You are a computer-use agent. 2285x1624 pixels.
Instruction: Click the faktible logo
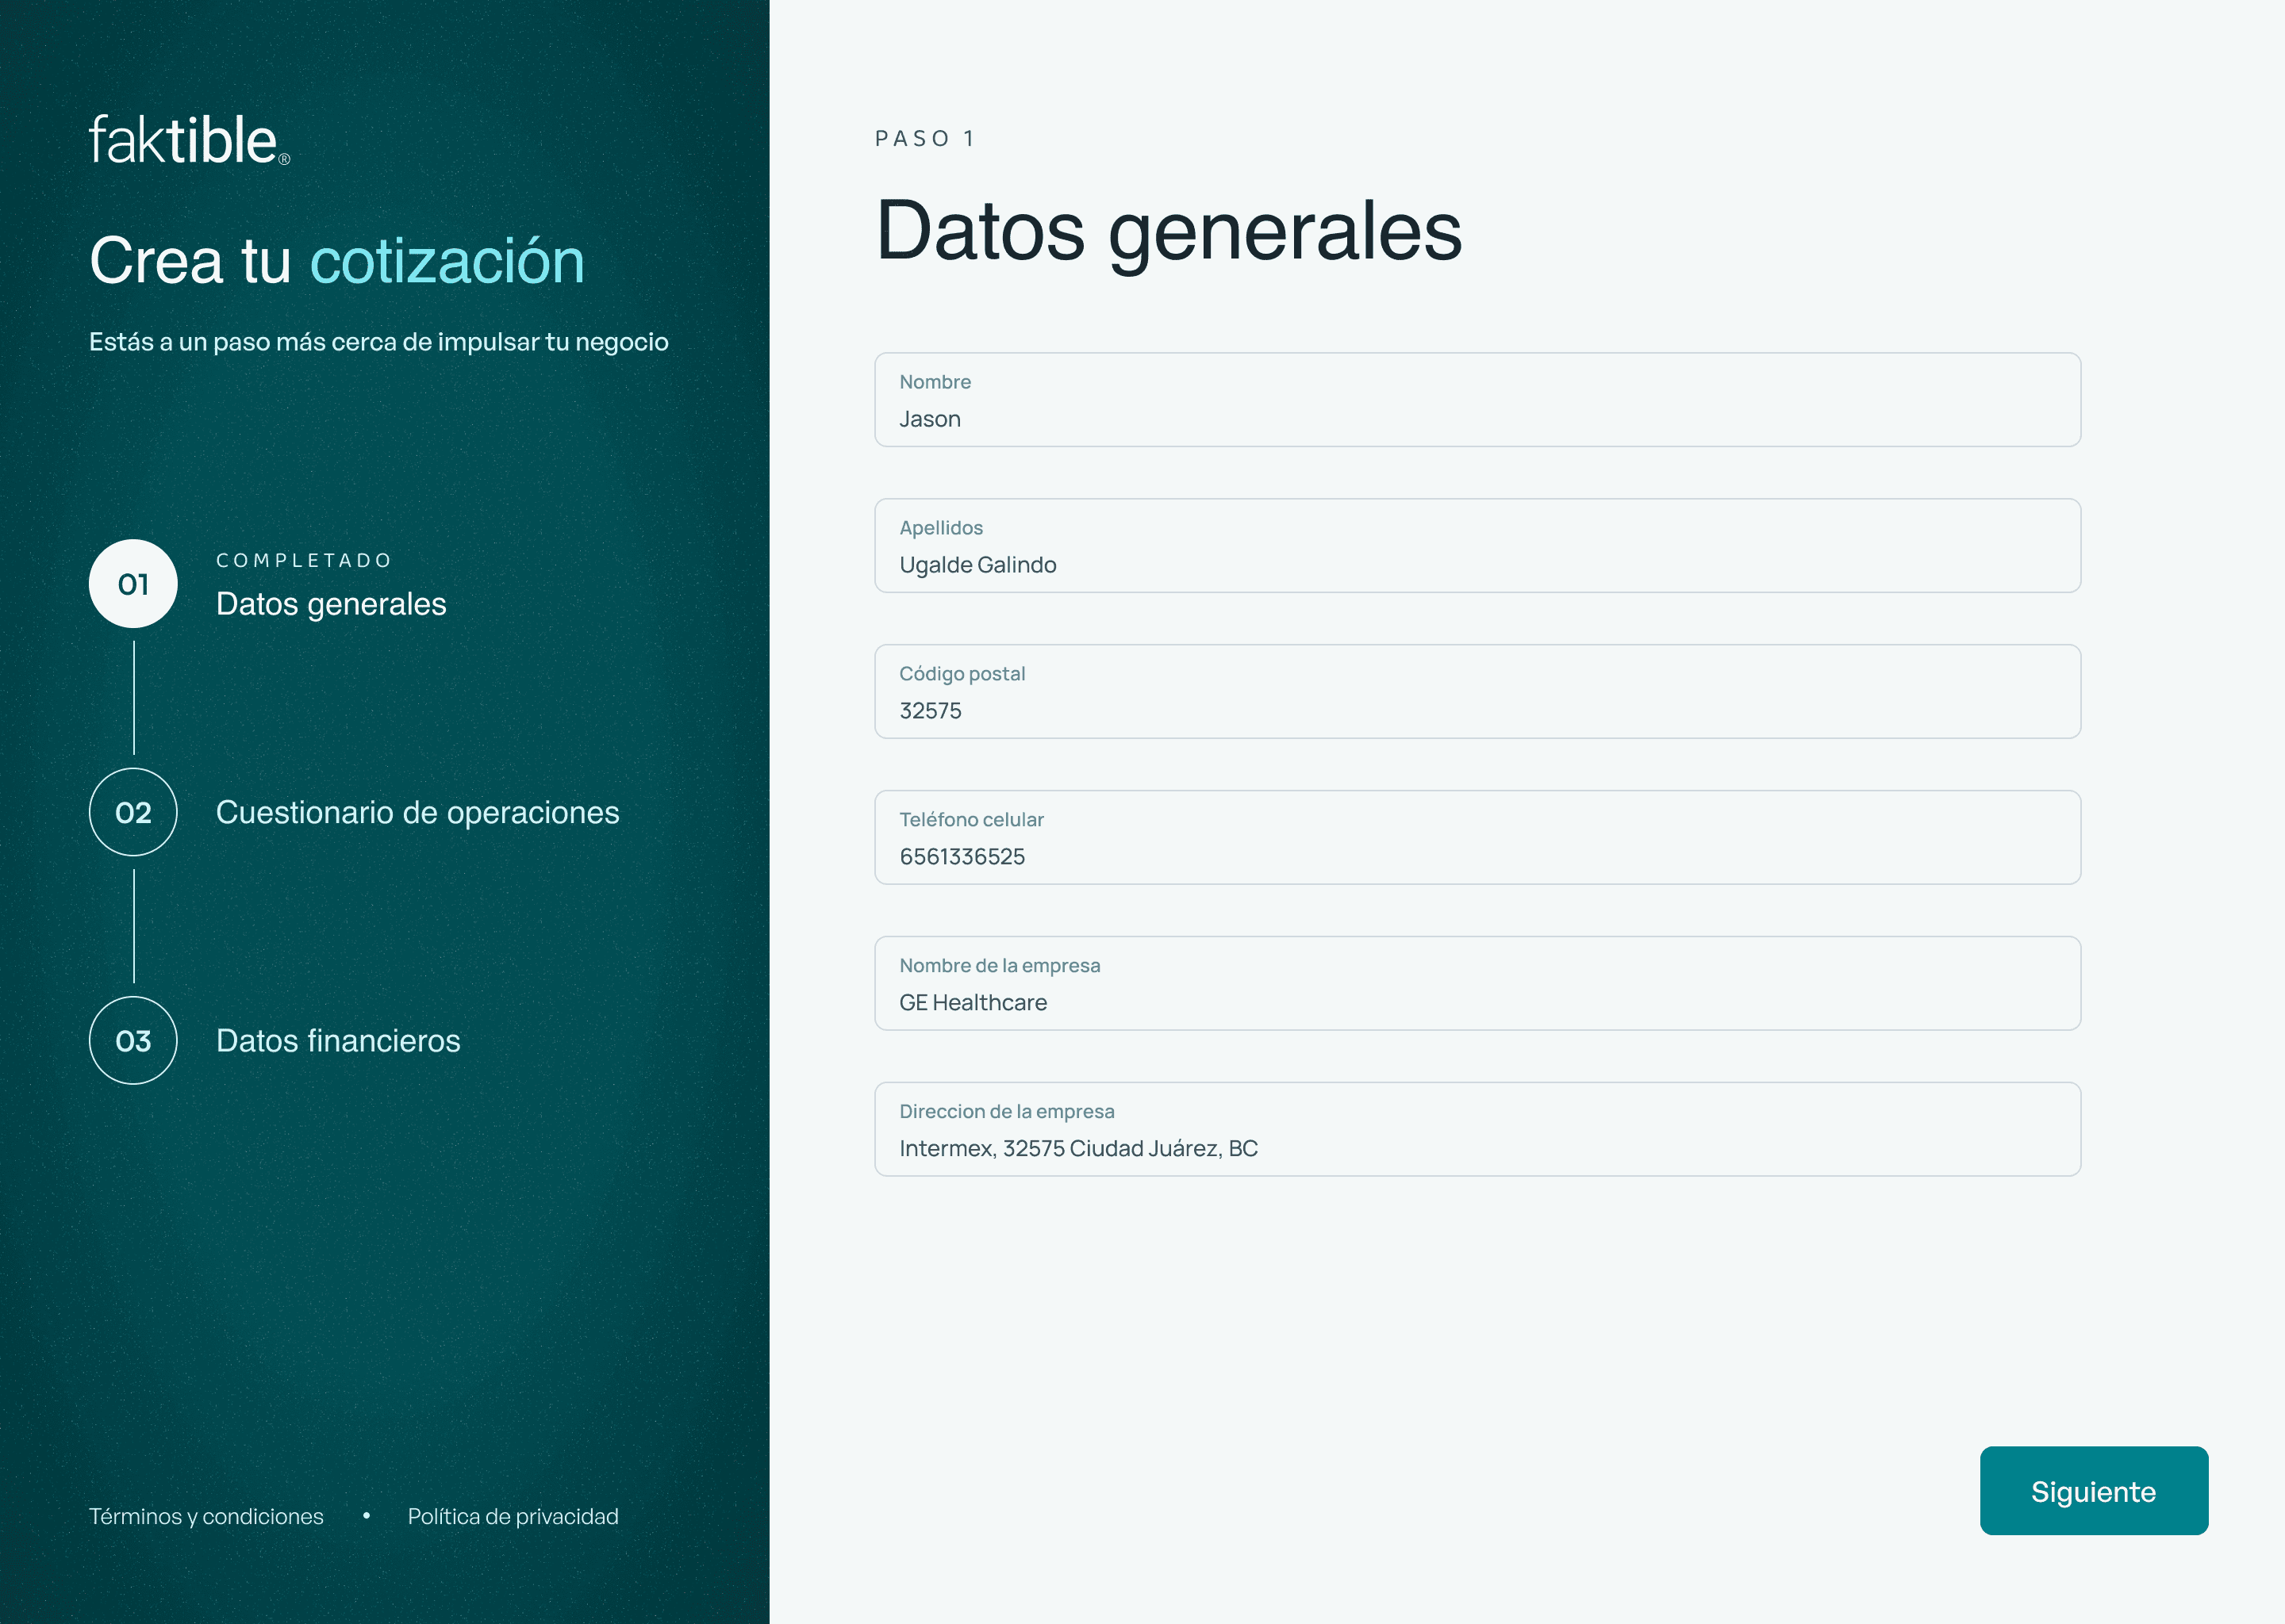tap(188, 140)
